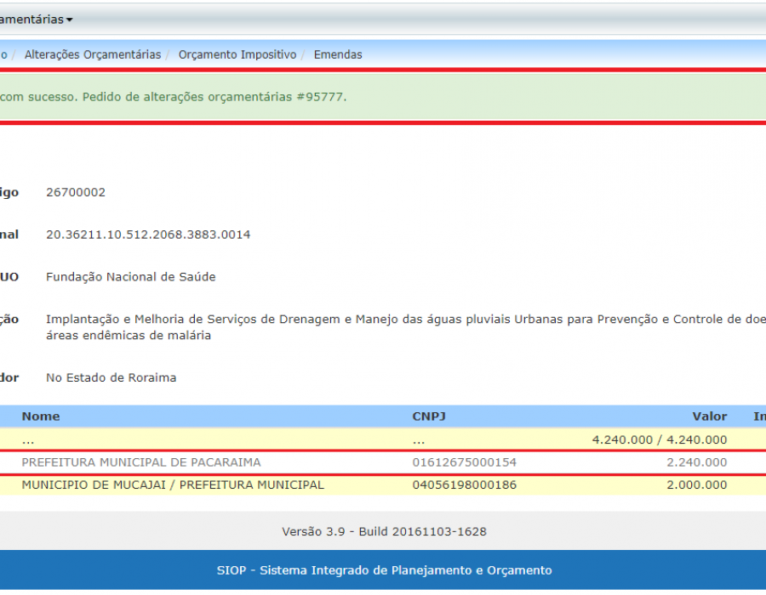Select functional code 20.36211.10.512.2068.3883.0014
This screenshot has width=766, height=595.
click(x=148, y=235)
